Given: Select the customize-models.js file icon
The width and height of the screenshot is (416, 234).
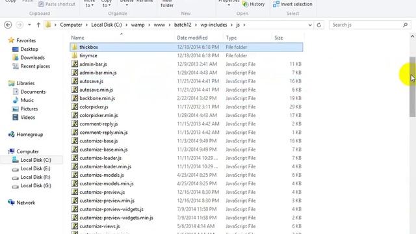Looking at the screenshot, I should 75,175.
